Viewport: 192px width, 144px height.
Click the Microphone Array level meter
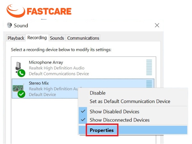[x=149, y=67]
